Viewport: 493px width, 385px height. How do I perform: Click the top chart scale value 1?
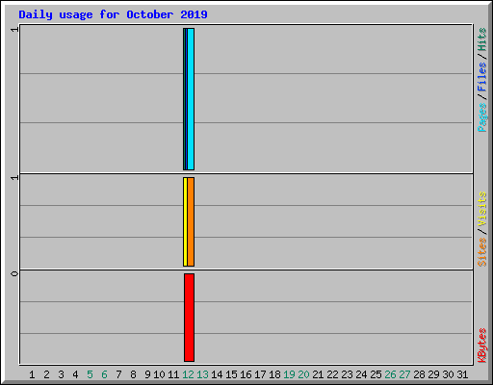coord(14,30)
